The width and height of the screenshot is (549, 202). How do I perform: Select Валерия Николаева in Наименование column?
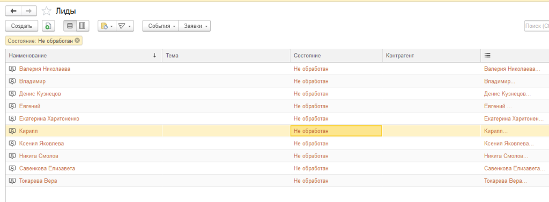45,69
